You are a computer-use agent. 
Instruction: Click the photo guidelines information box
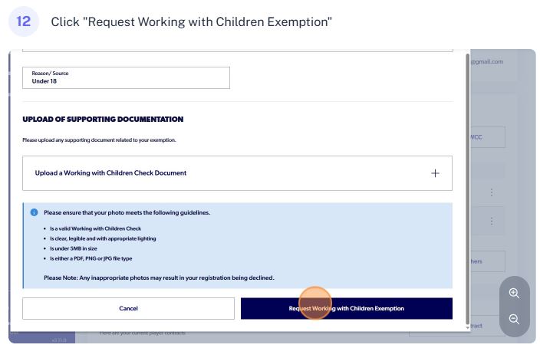[x=237, y=245]
